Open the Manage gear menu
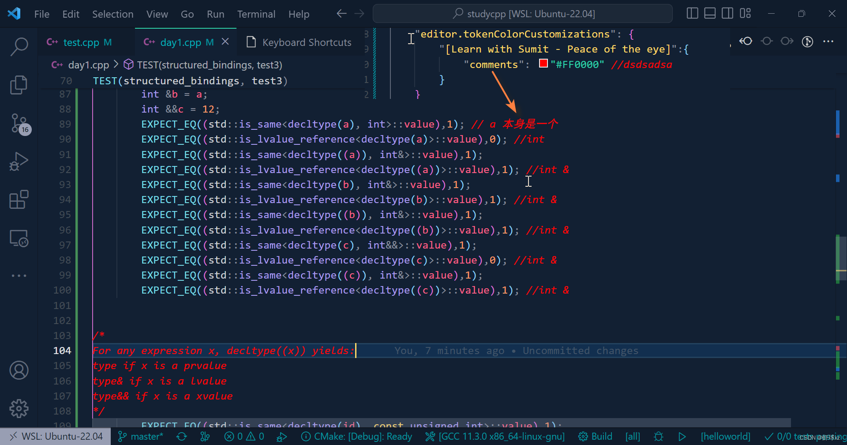The width and height of the screenshot is (847, 445). tap(19, 408)
